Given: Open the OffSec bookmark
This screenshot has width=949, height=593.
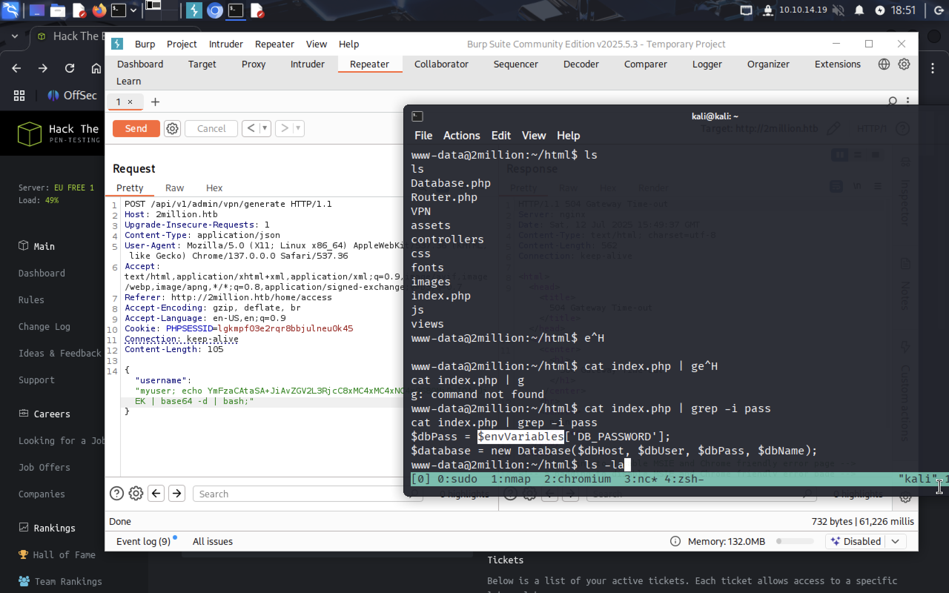Looking at the screenshot, I should point(72,95).
